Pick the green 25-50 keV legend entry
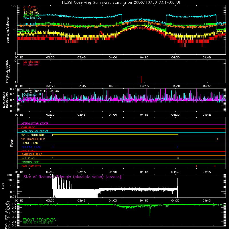 pyautogui.click(x=31, y=15)
